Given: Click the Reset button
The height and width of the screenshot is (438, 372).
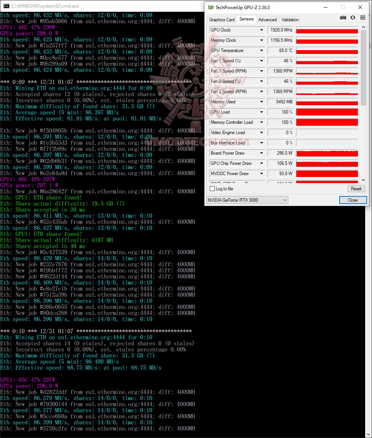Looking at the screenshot, I should (356, 188).
